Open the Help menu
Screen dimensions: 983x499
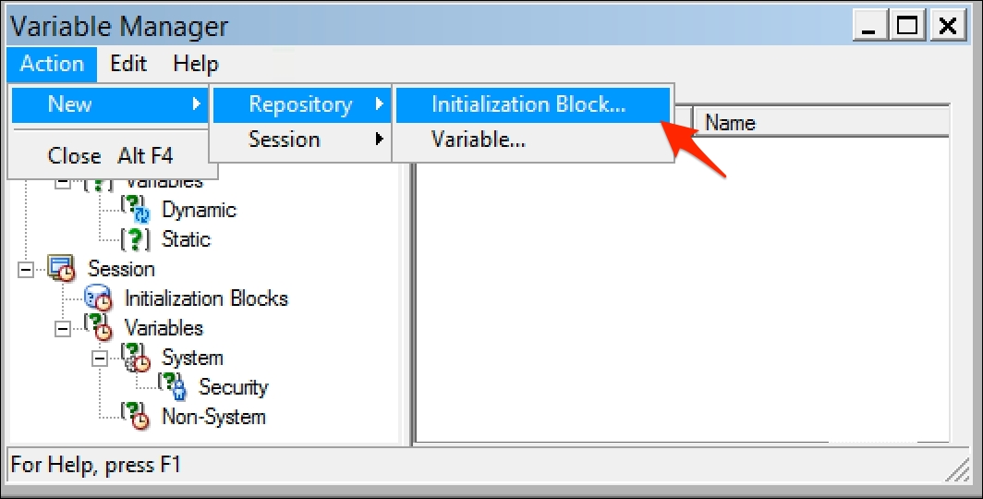tap(196, 64)
